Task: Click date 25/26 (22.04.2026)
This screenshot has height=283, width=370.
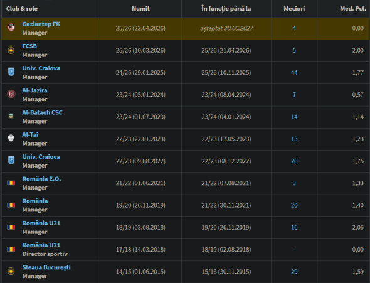Action: [x=140, y=28]
